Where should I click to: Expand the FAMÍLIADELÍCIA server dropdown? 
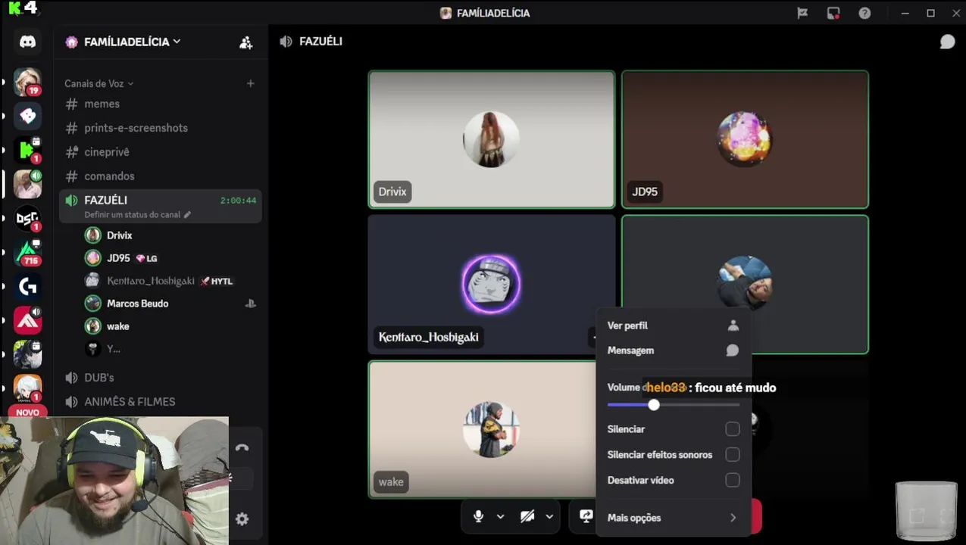(177, 42)
